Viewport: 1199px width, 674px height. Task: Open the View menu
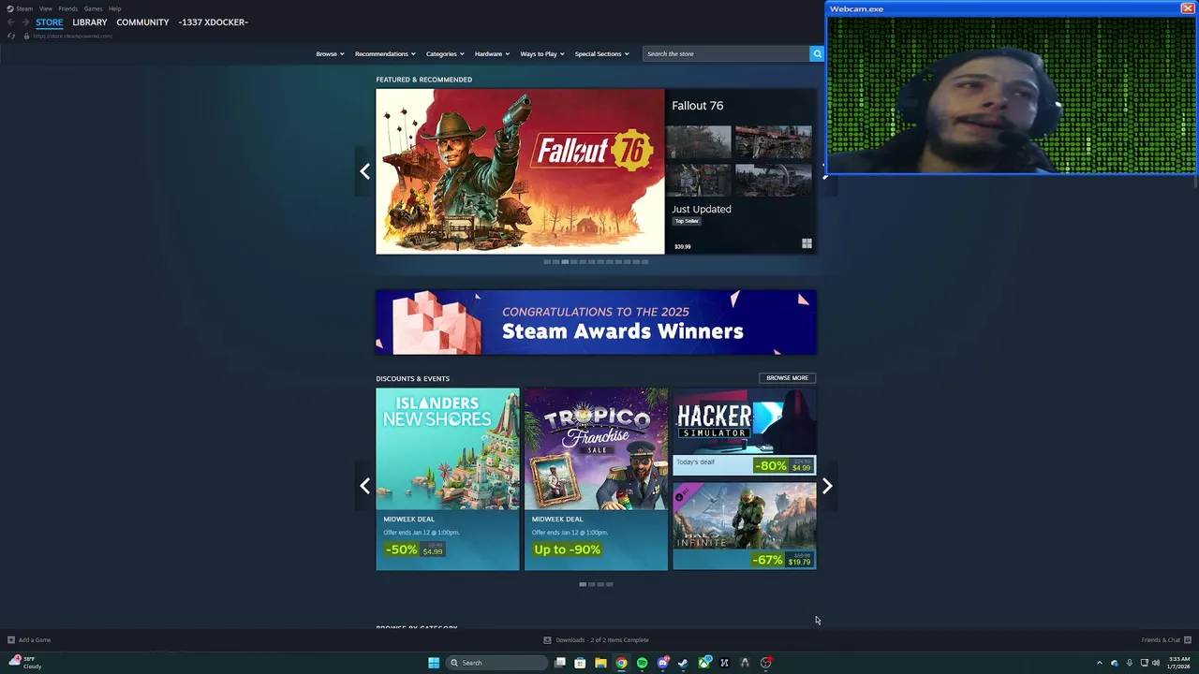click(x=45, y=8)
